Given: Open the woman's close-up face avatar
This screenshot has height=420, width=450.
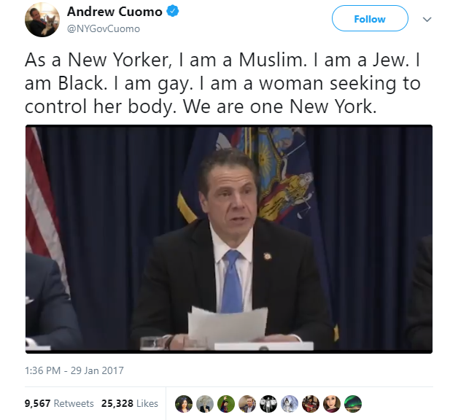Looking at the screenshot, I should (x=332, y=404).
